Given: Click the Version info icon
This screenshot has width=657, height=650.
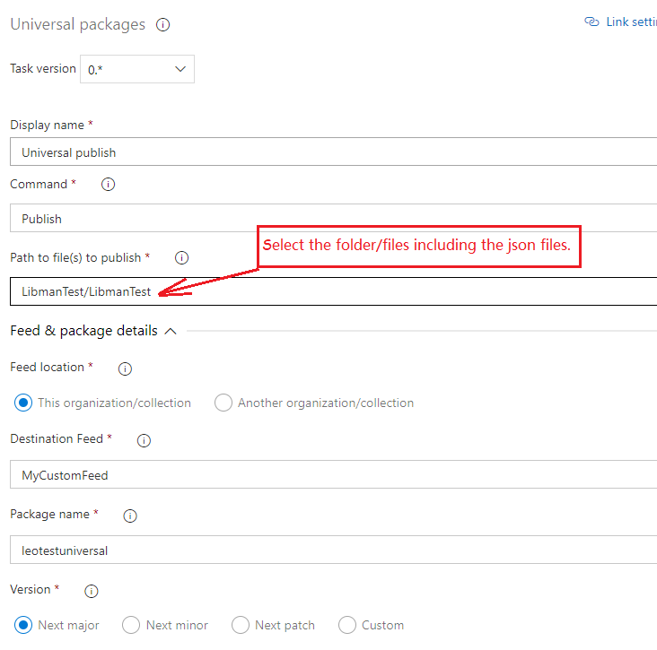Looking at the screenshot, I should point(91,591).
